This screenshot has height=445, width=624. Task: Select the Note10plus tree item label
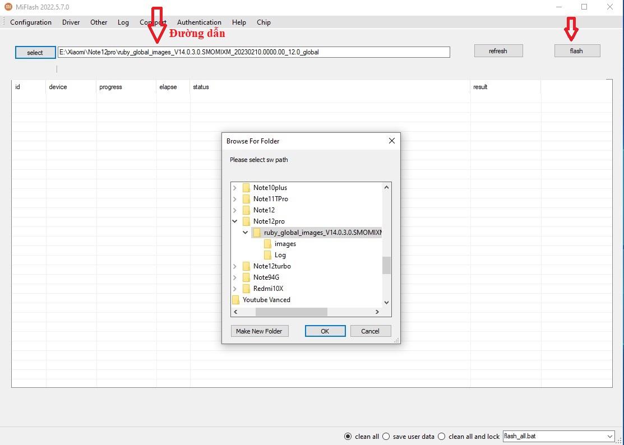(x=270, y=188)
